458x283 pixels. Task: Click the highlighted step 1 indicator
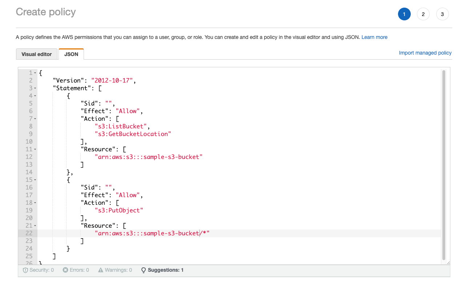(x=404, y=14)
